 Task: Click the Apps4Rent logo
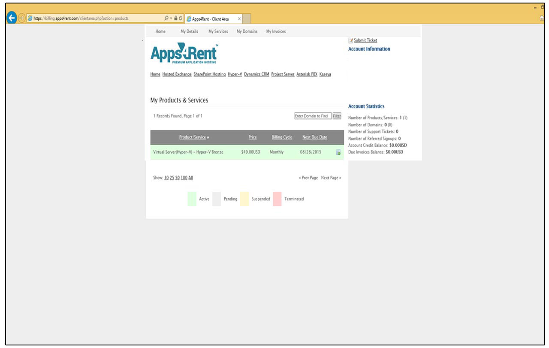pos(184,54)
